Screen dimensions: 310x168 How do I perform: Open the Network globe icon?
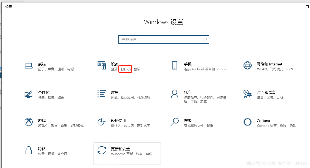click(x=248, y=65)
